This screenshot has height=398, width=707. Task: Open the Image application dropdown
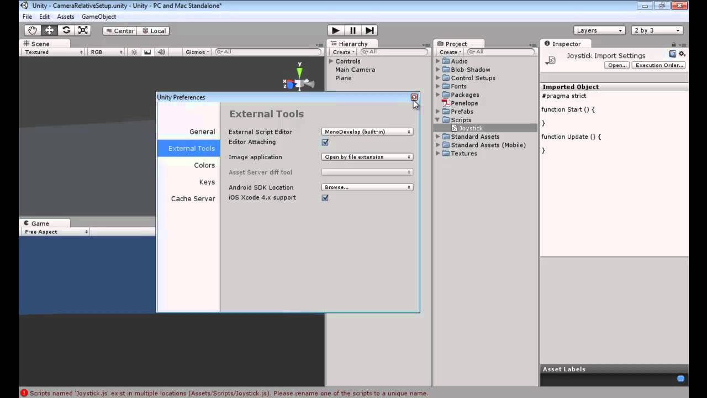[x=367, y=157]
